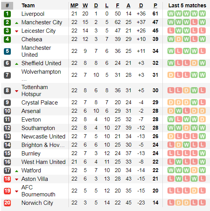Image resolution: width=210 pixels, height=211 pixels.
Task: Sort table by the P points header
Action: [155, 6]
